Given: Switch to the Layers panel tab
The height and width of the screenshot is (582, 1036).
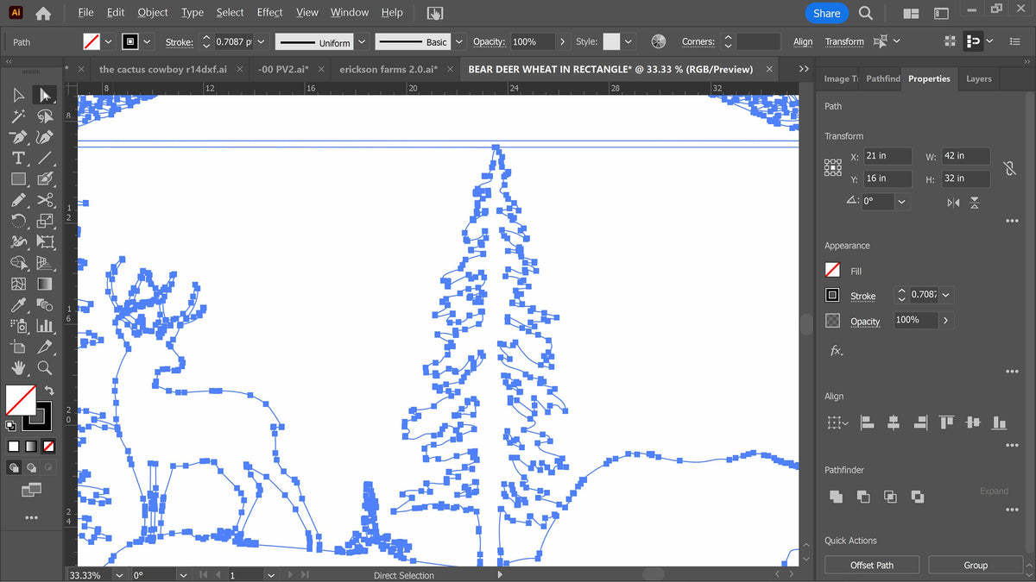Looking at the screenshot, I should pyautogui.click(x=978, y=78).
